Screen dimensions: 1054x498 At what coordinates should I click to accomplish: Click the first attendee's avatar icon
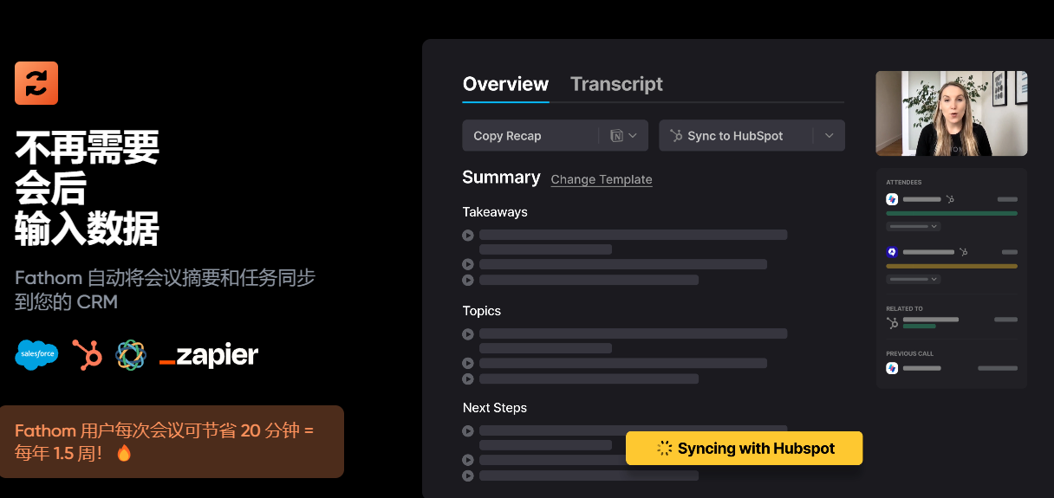[x=892, y=199]
